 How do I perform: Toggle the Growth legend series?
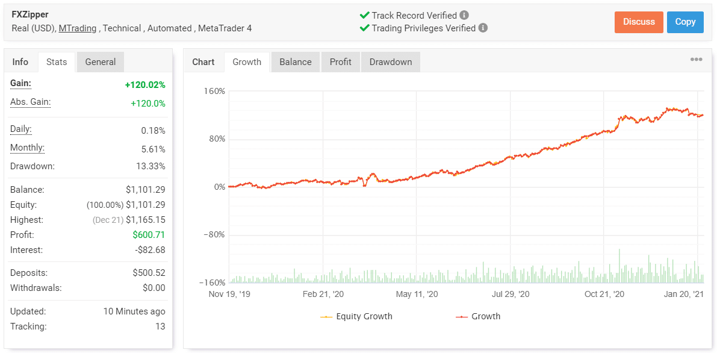pos(478,316)
